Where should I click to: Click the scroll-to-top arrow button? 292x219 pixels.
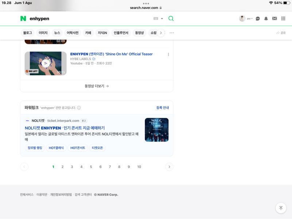click(x=281, y=208)
